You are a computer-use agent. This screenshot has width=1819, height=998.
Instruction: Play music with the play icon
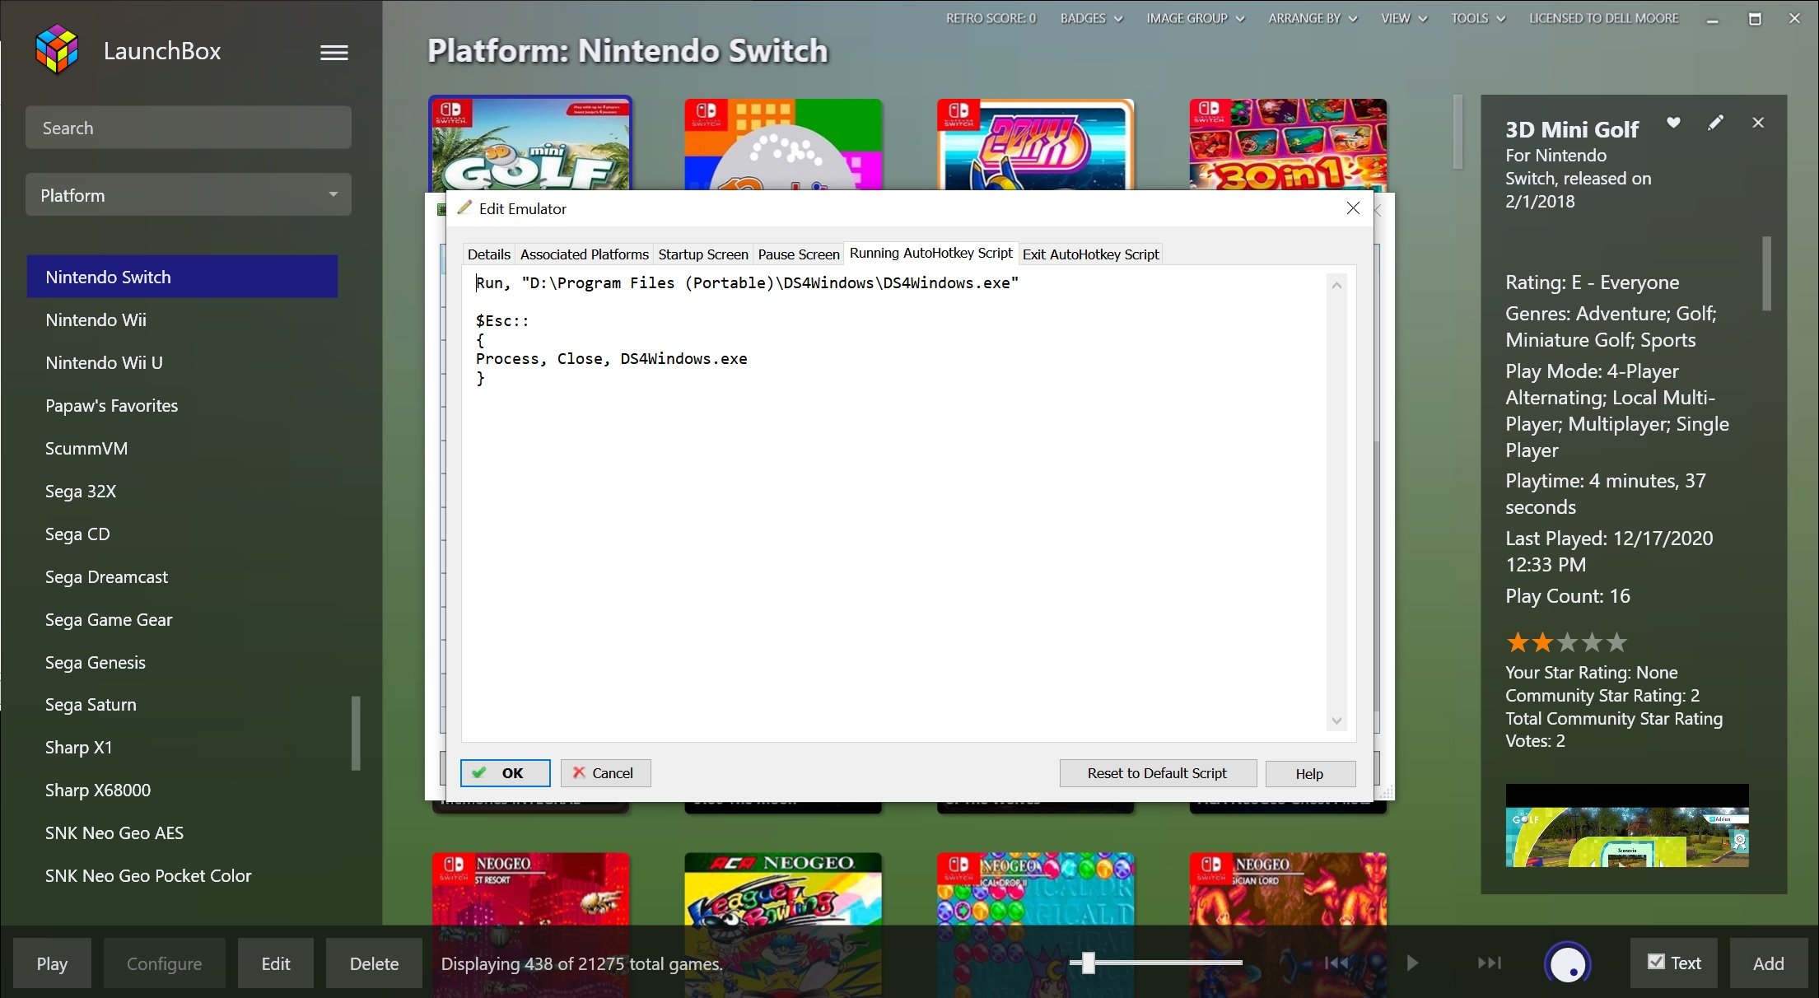(1411, 963)
